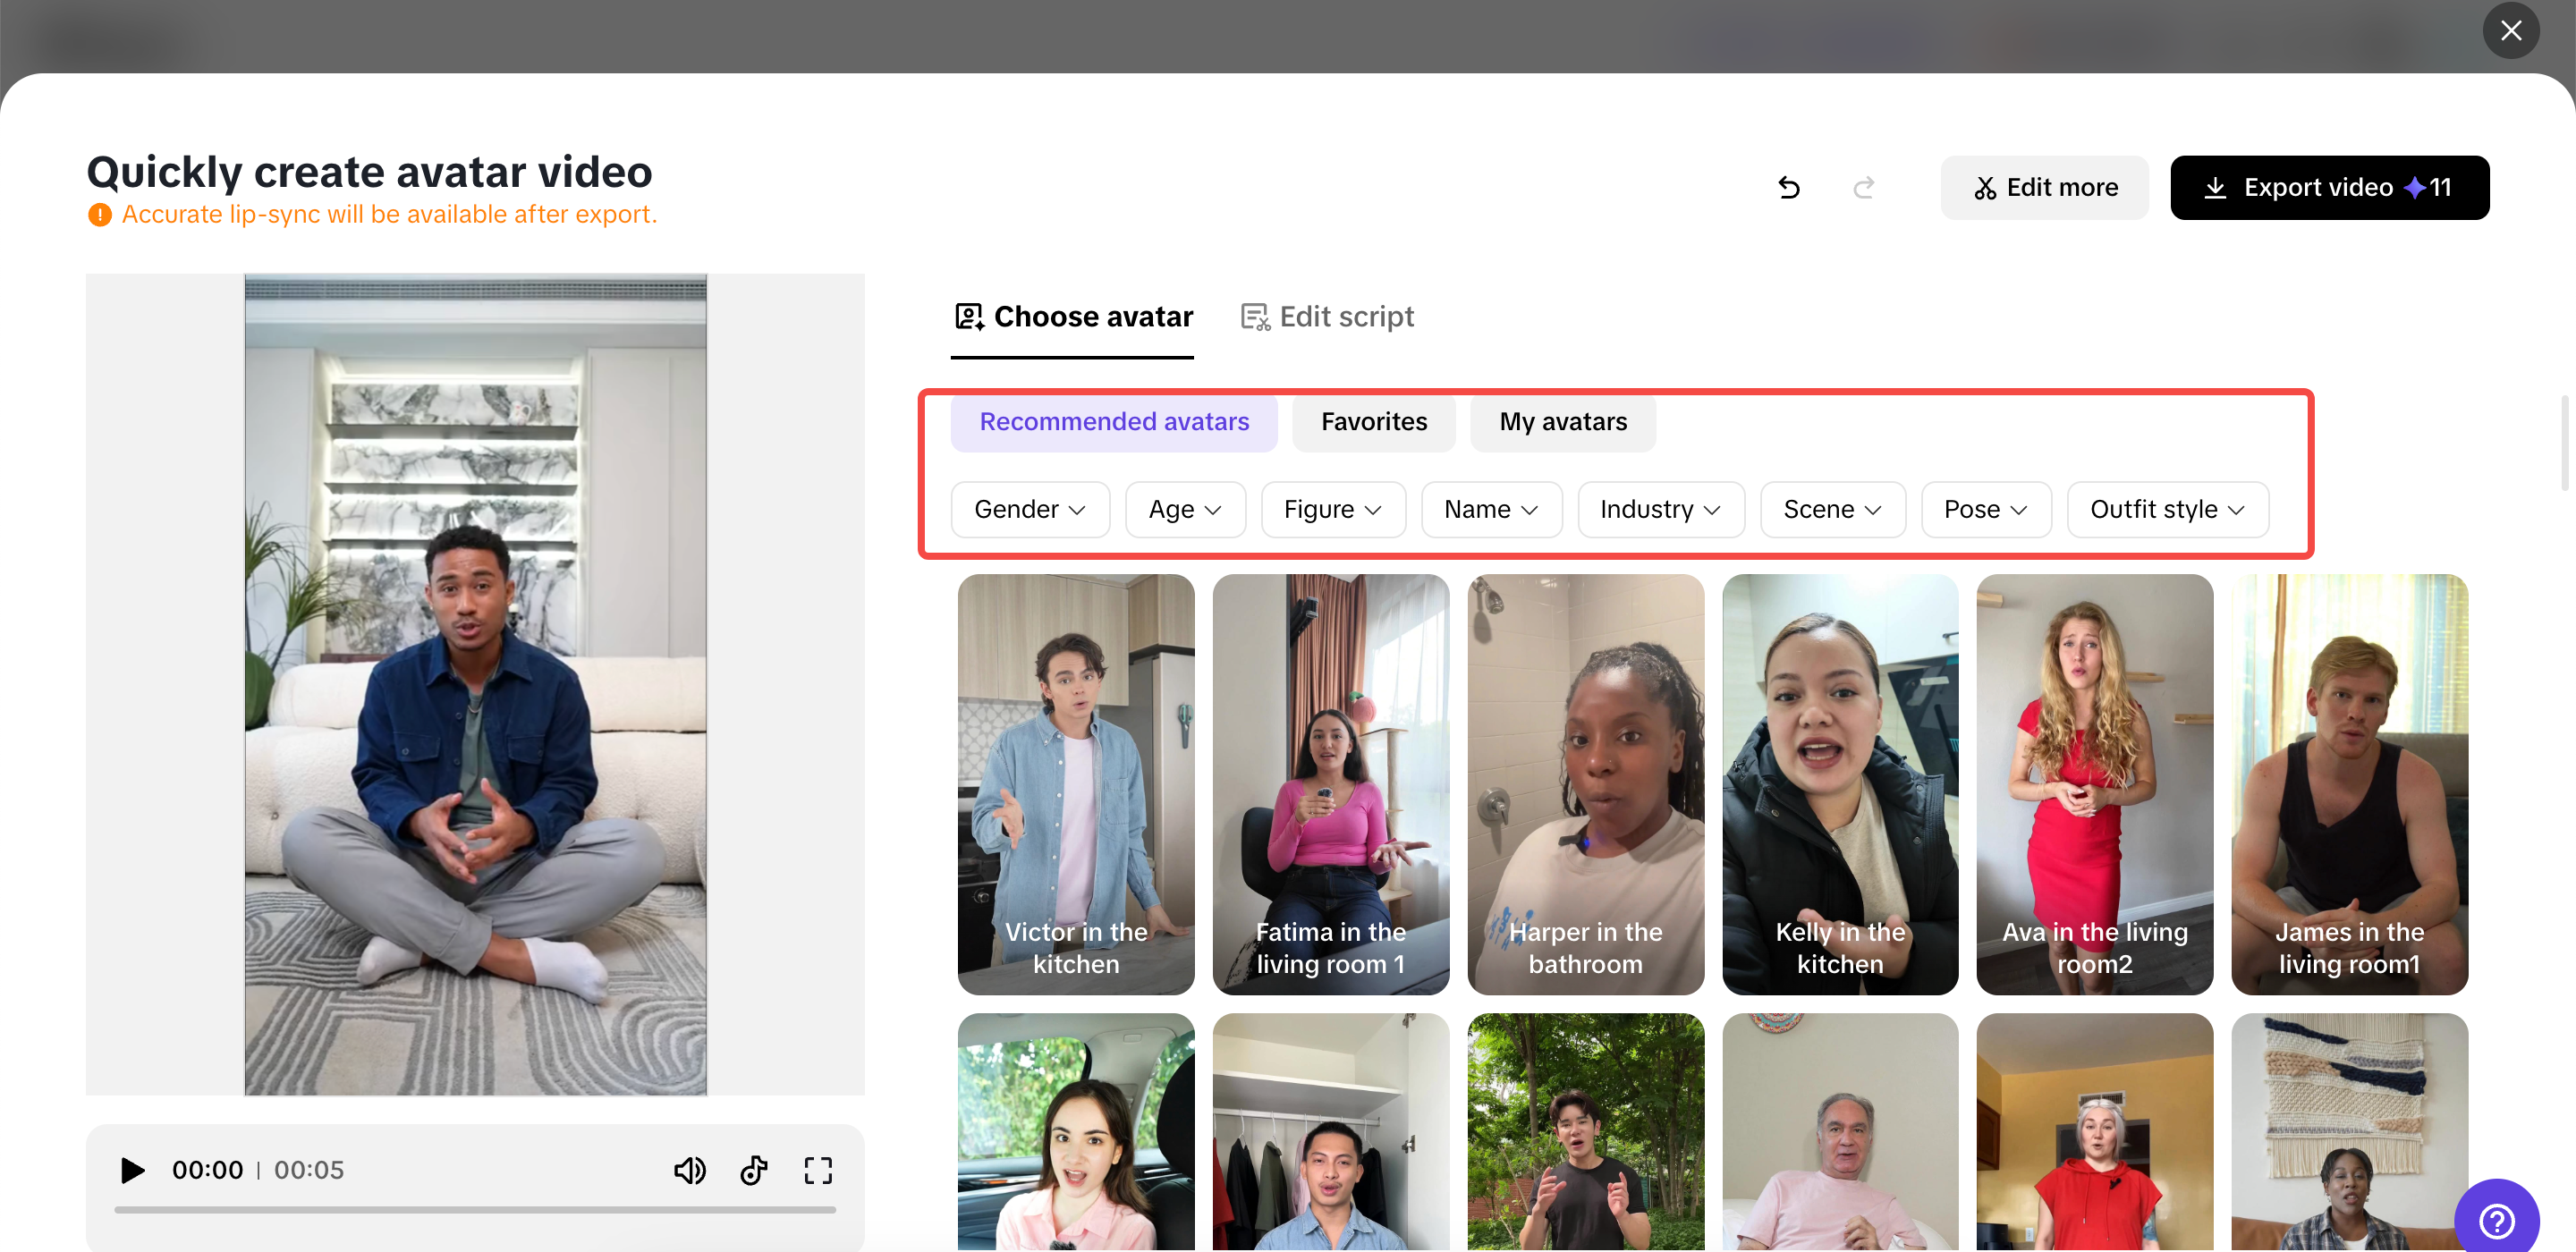The width and height of the screenshot is (2576, 1252).
Task: Select the Favorites filter
Action: [1373, 422]
